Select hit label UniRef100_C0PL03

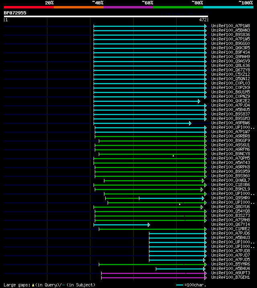coord(230,83)
